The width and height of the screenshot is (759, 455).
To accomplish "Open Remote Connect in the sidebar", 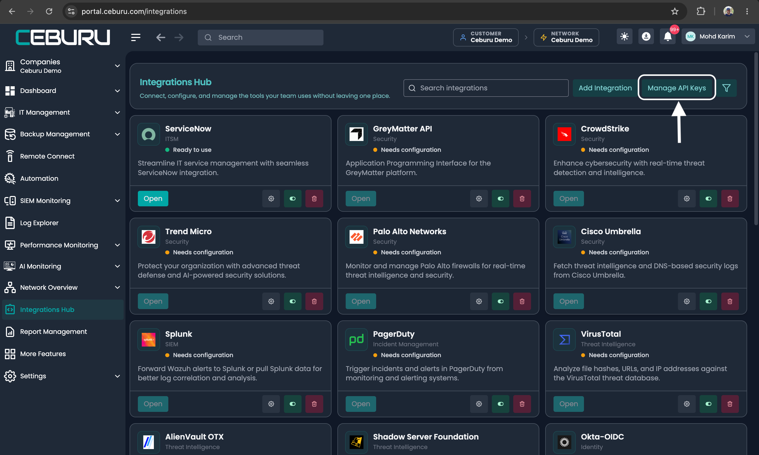I will click(x=62, y=156).
